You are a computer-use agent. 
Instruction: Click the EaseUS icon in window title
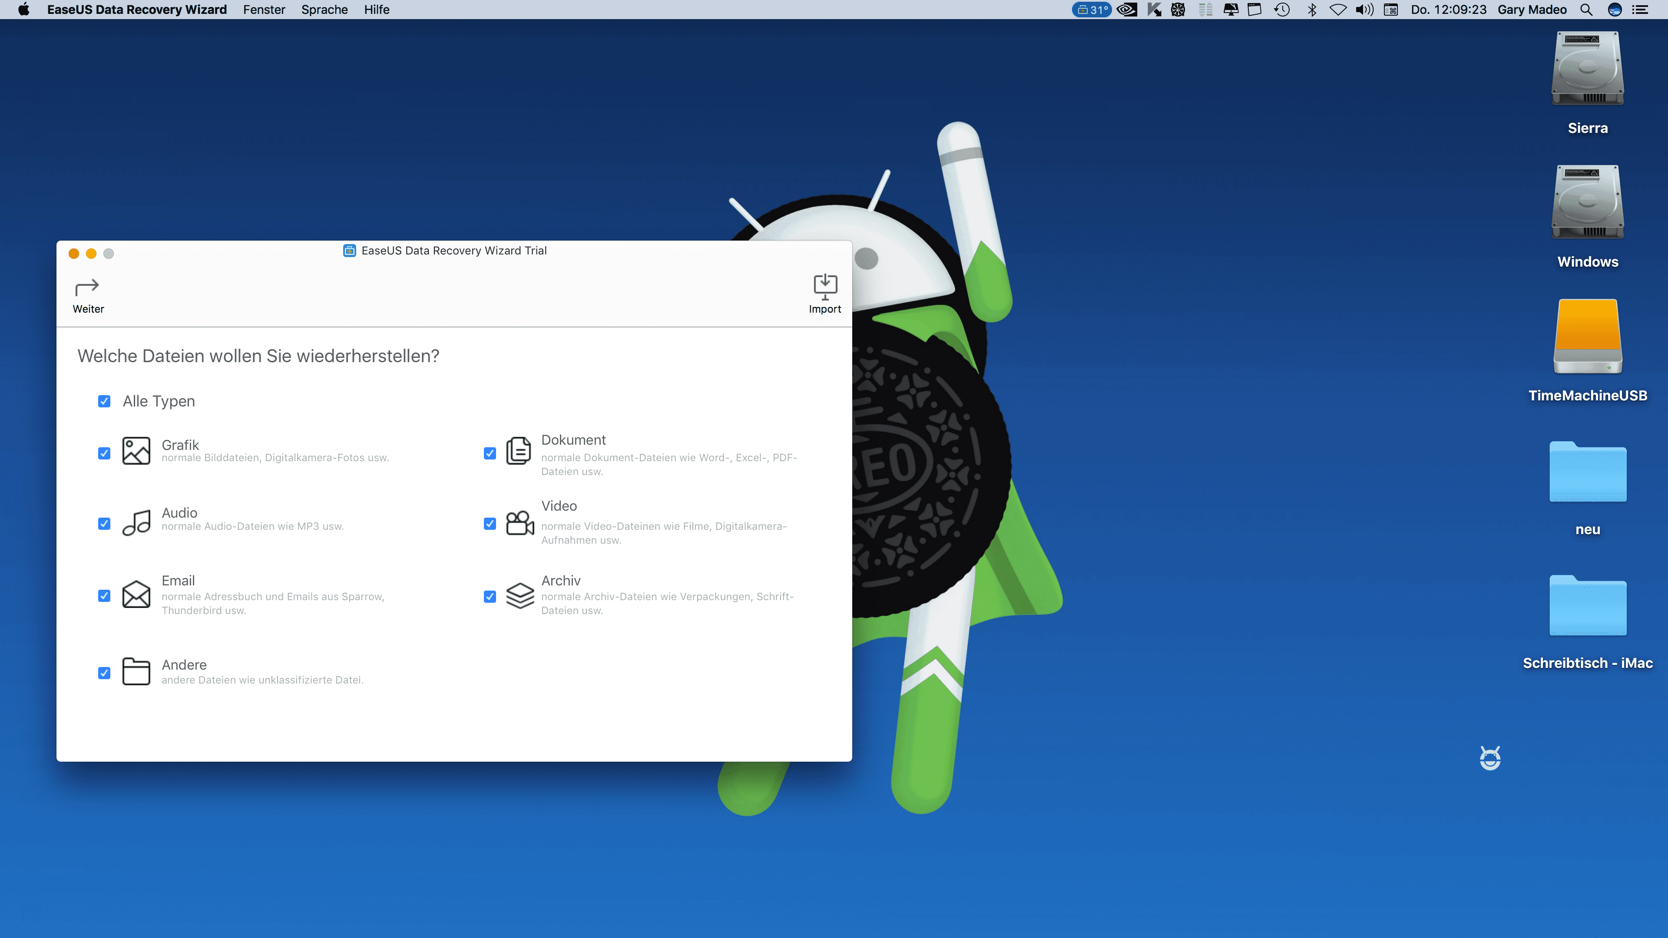(x=350, y=251)
